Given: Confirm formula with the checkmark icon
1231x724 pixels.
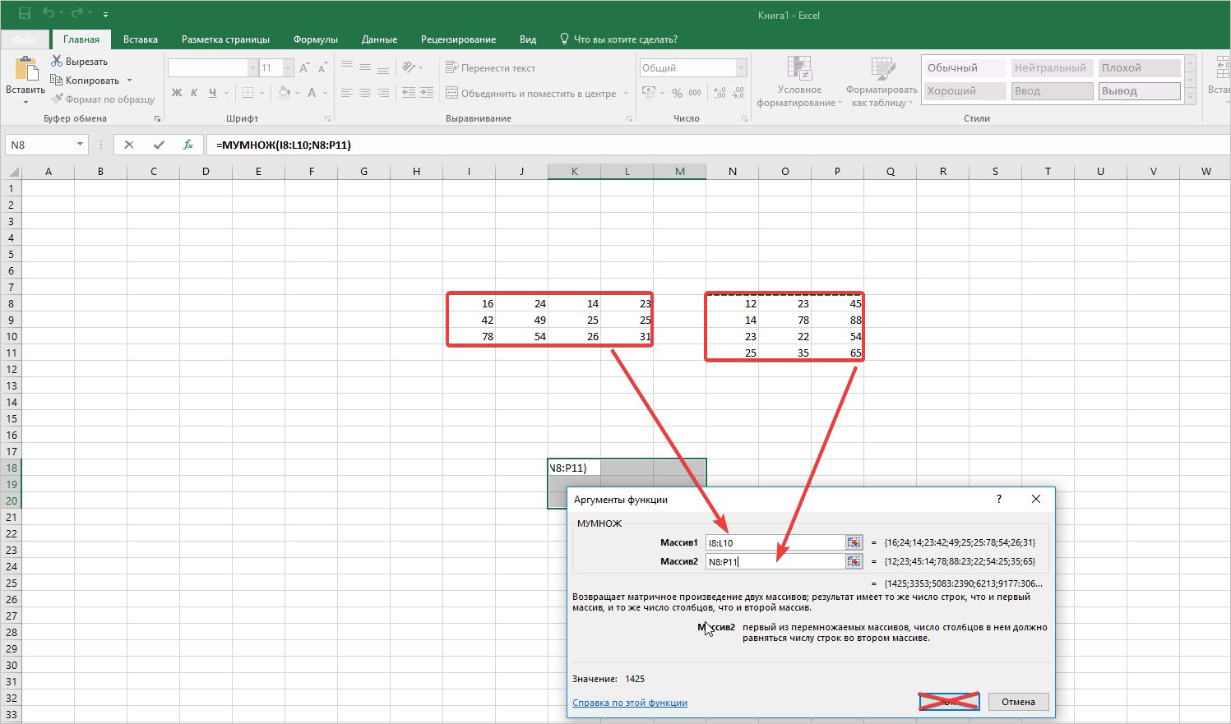Looking at the screenshot, I should pyautogui.click(x=159, y=145).
